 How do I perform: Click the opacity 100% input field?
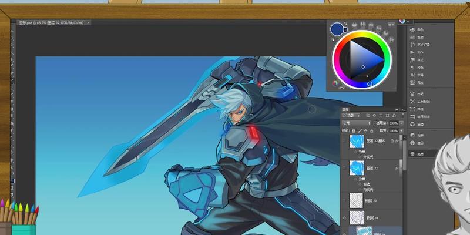click(394, 123)
